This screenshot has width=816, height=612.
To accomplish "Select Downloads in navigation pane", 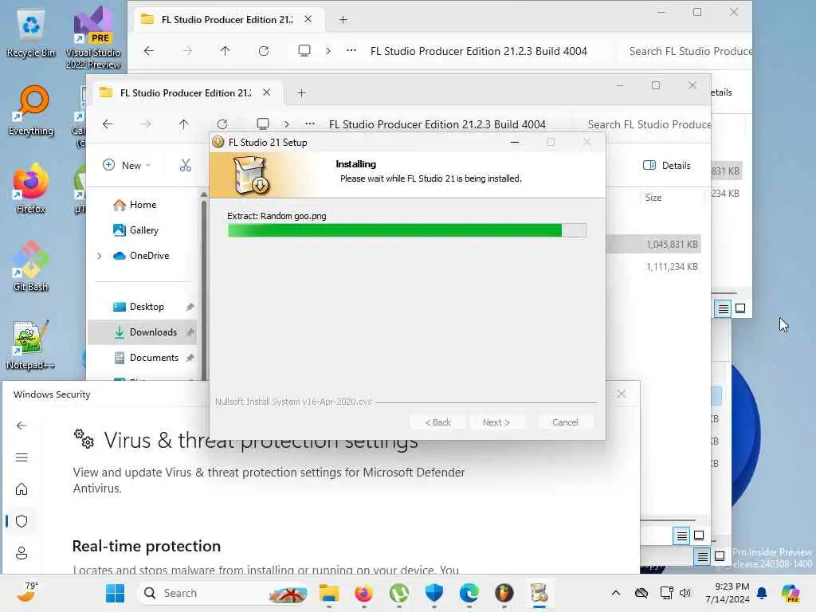I will pyautogui.click(x=142, y=332).
